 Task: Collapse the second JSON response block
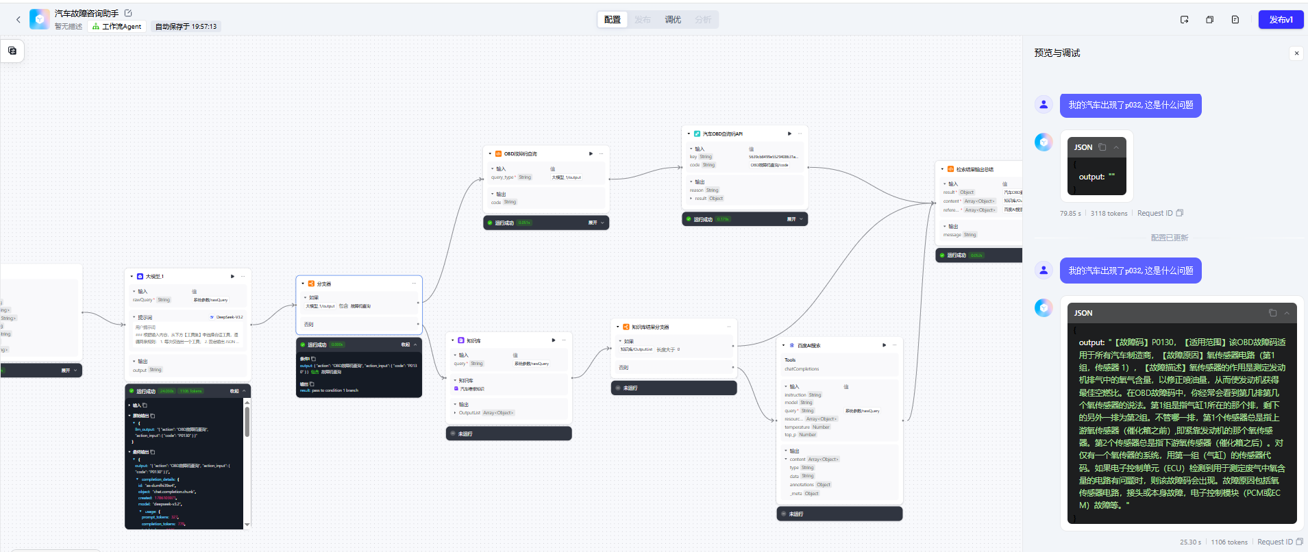1287,313
